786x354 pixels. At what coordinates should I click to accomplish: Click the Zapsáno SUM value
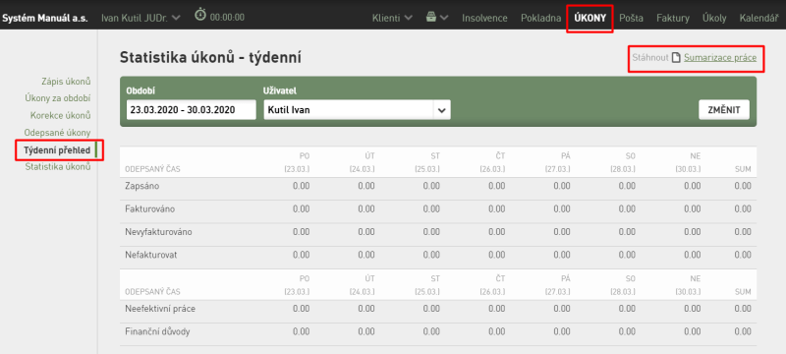[x=743, y=186]
